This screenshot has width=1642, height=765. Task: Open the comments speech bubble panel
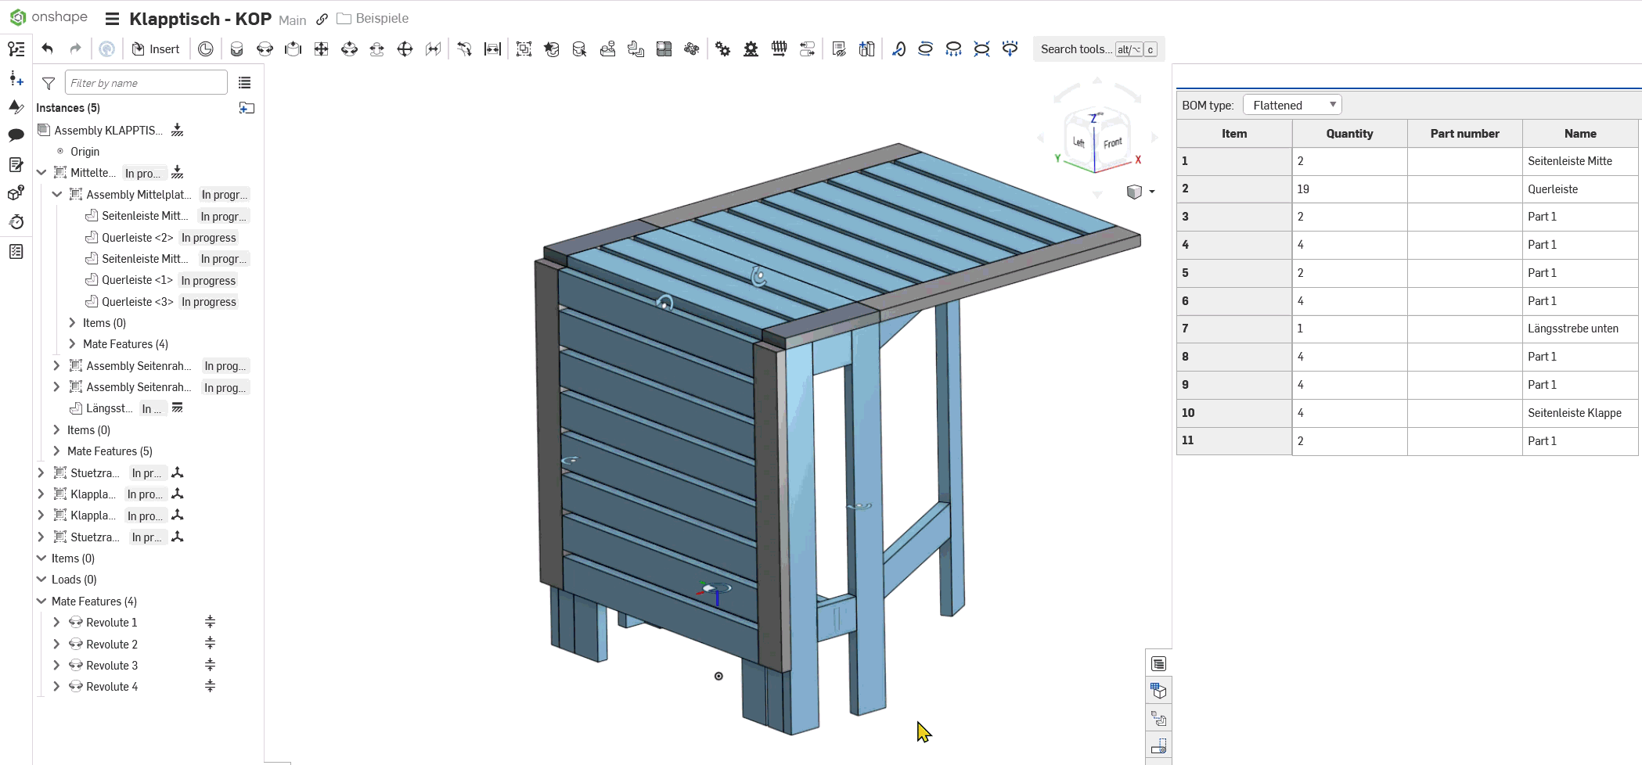pyautogui.click(x=16, y=135)
